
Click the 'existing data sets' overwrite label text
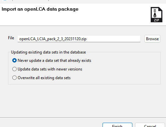pyautogui.click(x=56, y=78)
